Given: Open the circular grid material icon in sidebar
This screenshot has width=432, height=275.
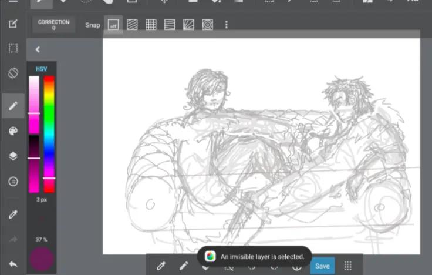Looking at the screenshot, I should pyautogui.click(x=13, y=182).
